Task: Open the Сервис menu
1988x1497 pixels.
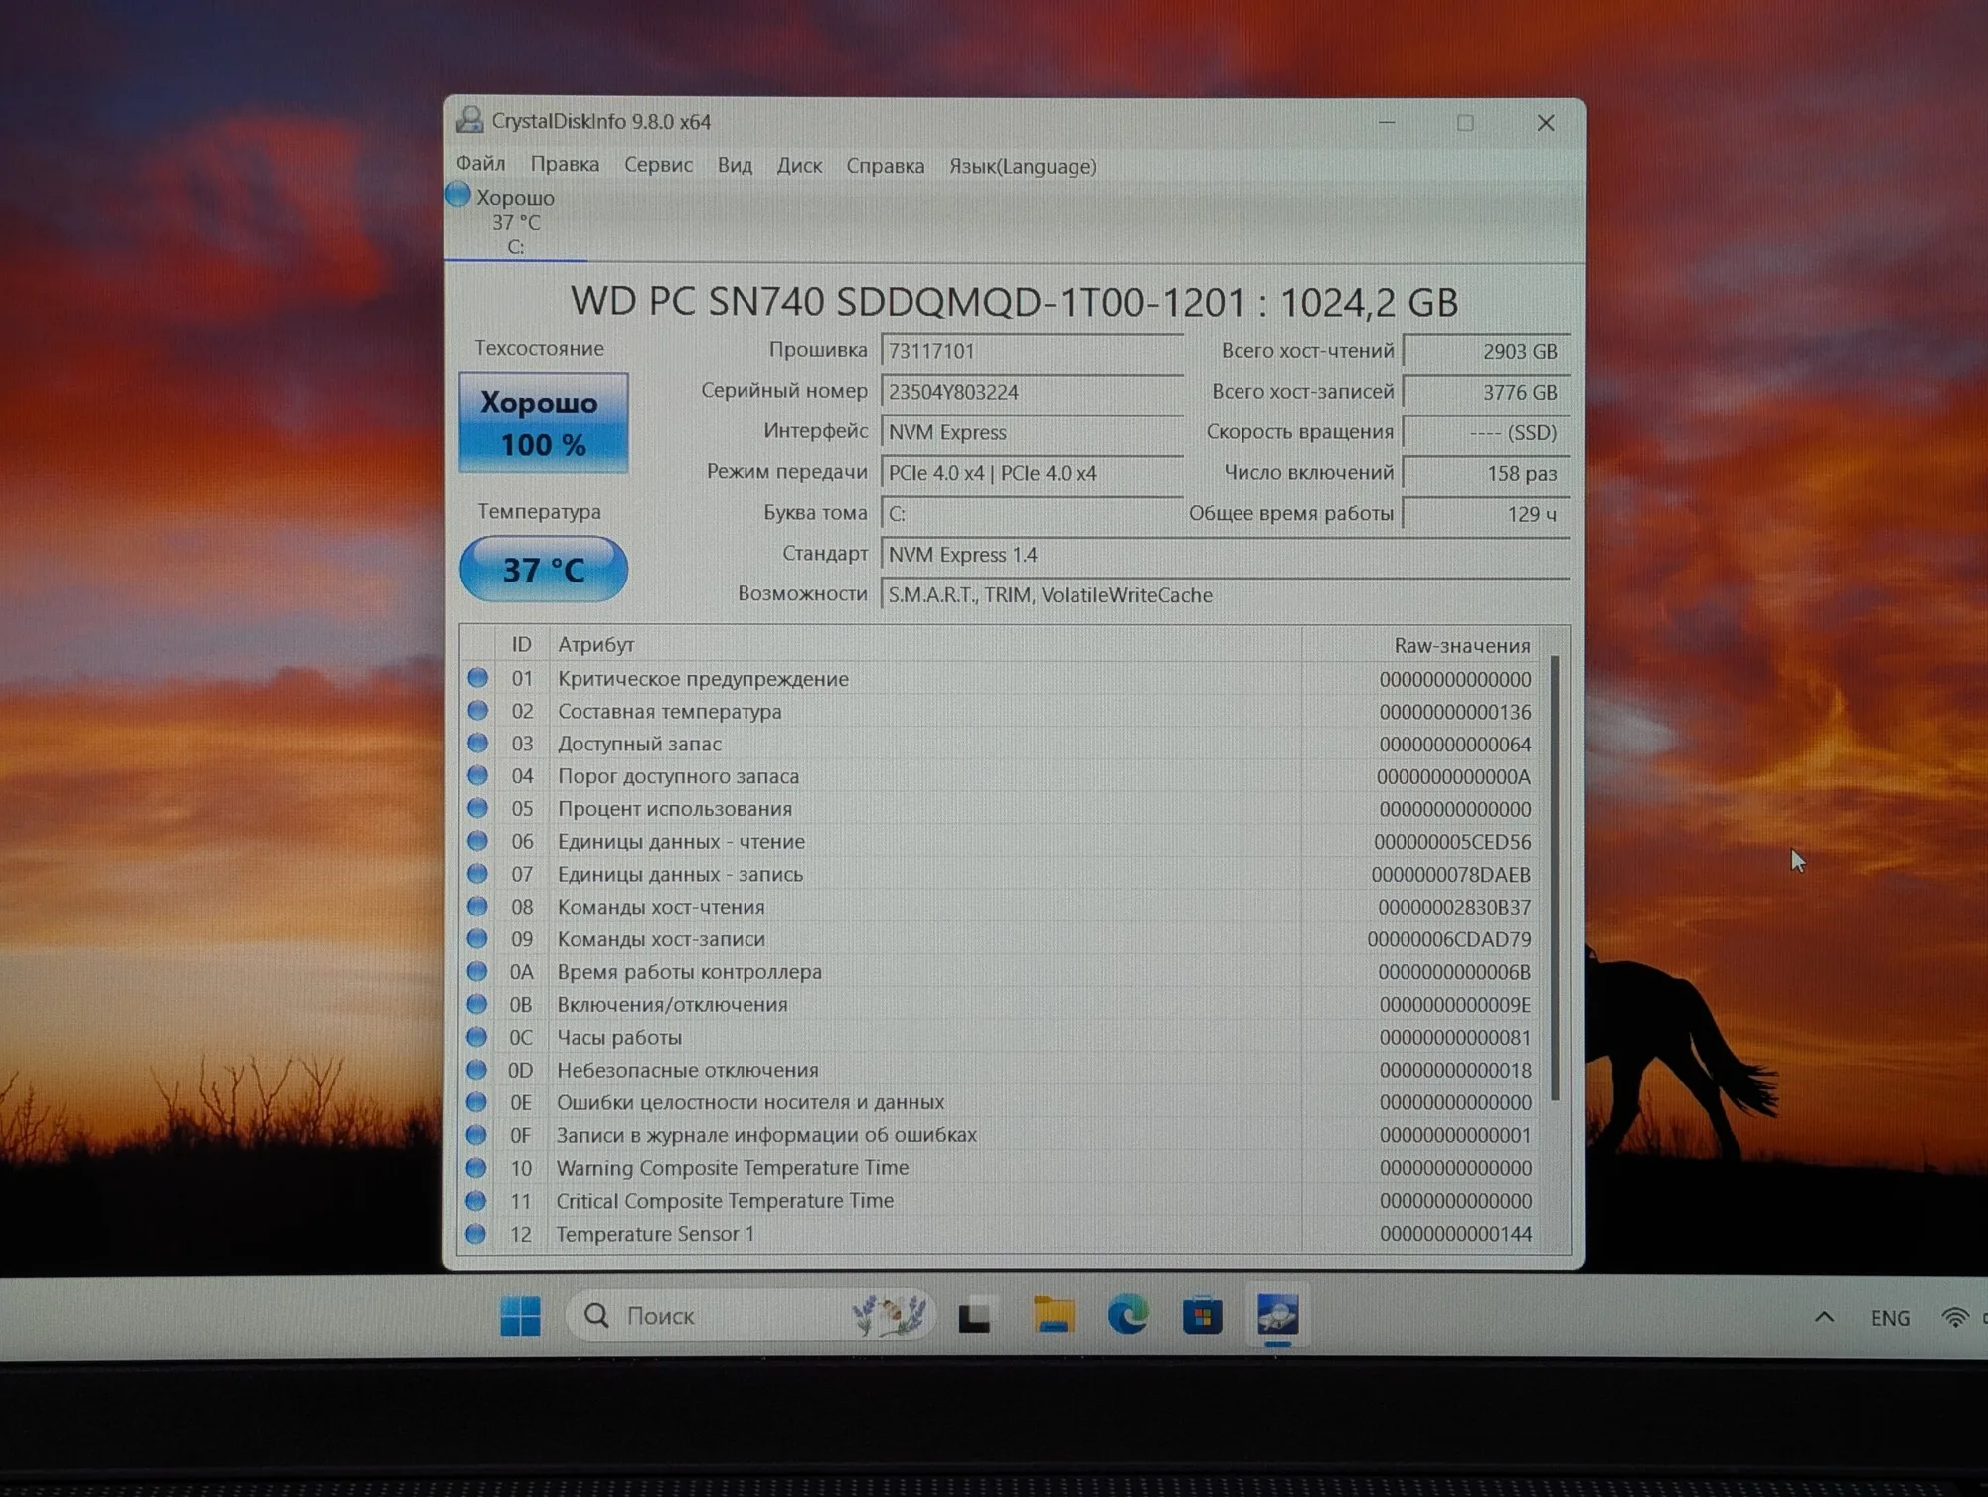Action: click(x=658, y=165)
